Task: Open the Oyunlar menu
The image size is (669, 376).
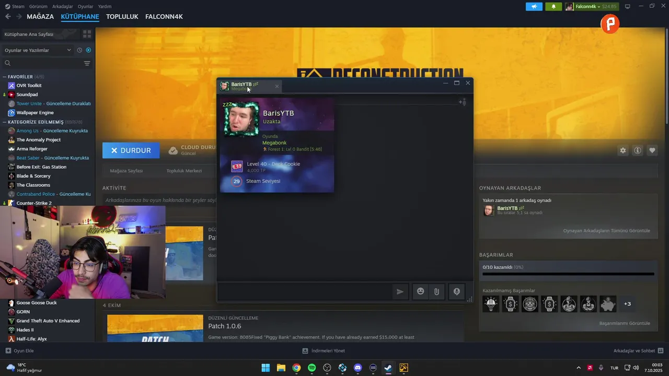Action: [x=86, y=6]
